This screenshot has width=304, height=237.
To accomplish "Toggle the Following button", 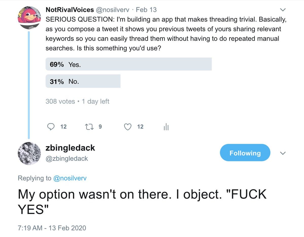I will pyautogui.click(x=245, y=153).
